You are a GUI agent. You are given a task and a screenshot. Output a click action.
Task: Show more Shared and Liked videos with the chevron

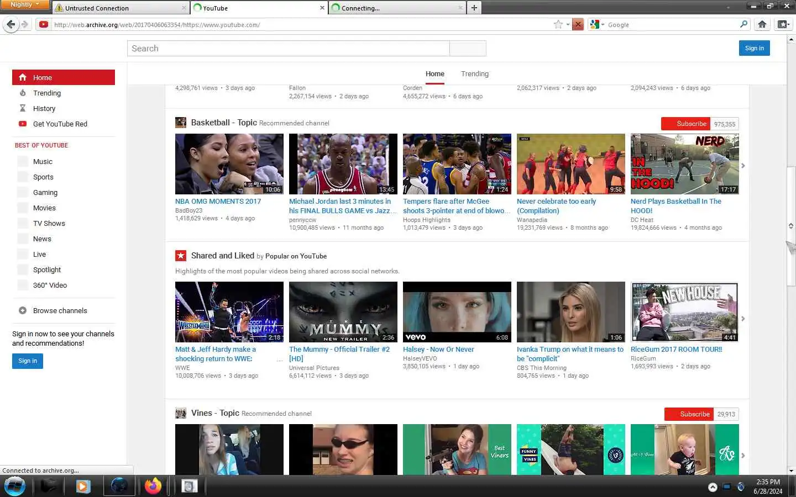pos(743,319)
